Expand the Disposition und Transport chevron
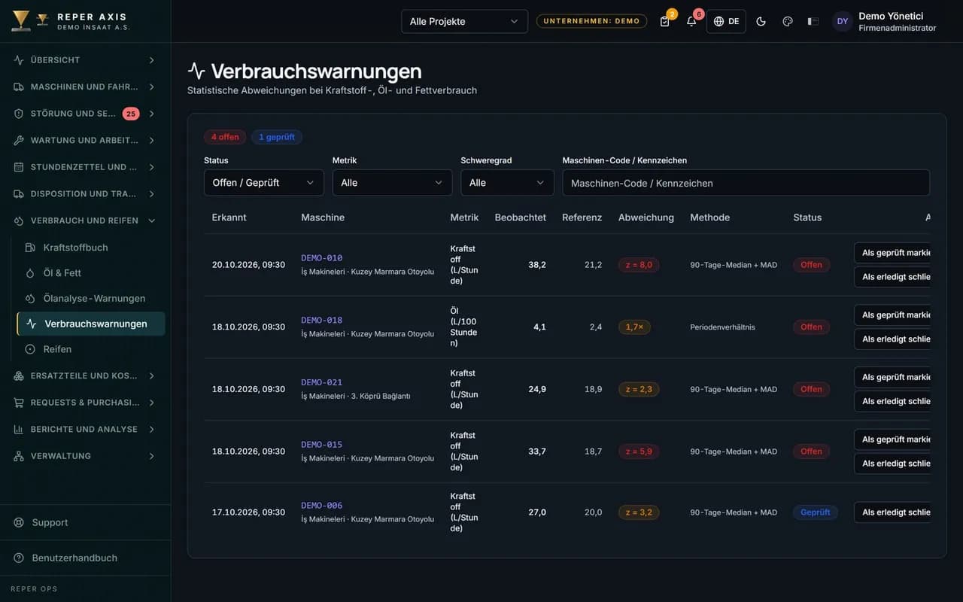This screenshot has height=602, width=963. (x=152, y=194)
